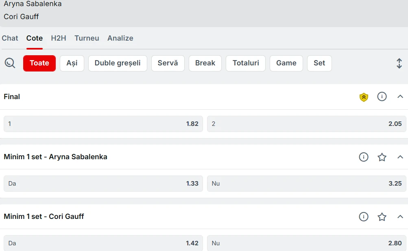Show Break markets

[x=205, y=63]
